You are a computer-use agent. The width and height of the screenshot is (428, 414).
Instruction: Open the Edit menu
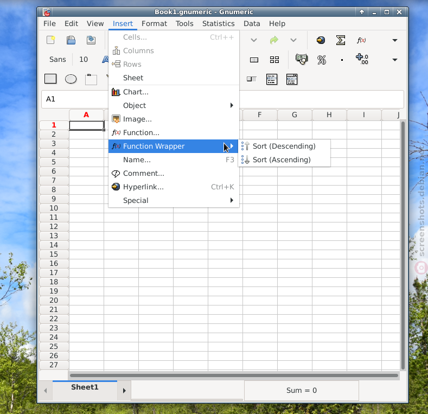[x=71, y=24]
